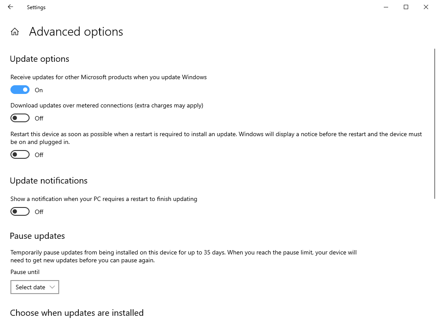The image size is (436, 321).
Task: Go back using the back arrow
Action: [10, 7]
